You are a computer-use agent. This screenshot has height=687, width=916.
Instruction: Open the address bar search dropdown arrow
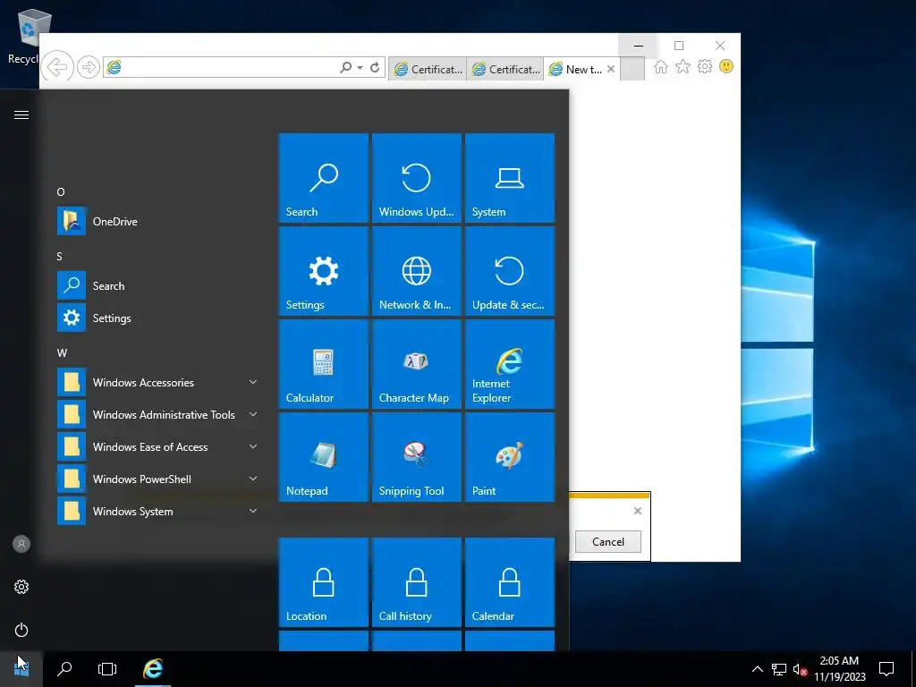click(x=360, y=68)
